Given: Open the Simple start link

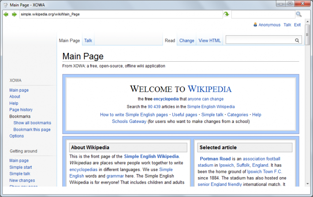Looking at the screenshot, I should [x=21, y=167].
